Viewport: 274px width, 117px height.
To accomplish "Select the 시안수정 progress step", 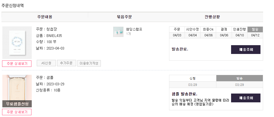I will 193,29.
